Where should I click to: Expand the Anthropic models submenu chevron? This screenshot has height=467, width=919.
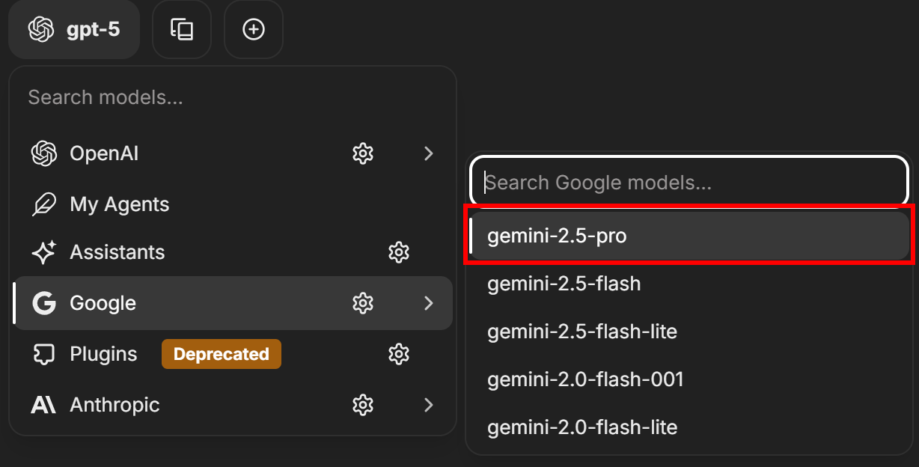click(x=428, y=404)
